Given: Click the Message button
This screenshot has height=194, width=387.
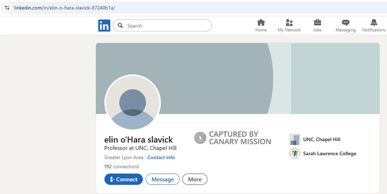Looking at the screenshot, I should tap(163, 179).
